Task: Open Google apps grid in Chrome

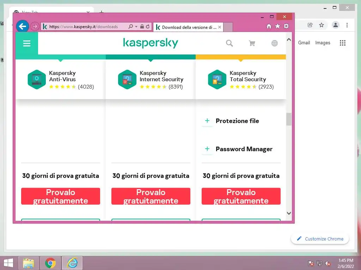Action: click(x=343, y=43)
